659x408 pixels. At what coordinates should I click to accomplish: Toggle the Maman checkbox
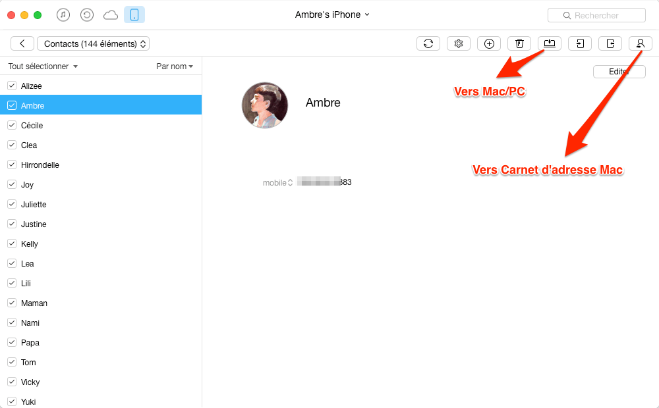tap(12, 303)
